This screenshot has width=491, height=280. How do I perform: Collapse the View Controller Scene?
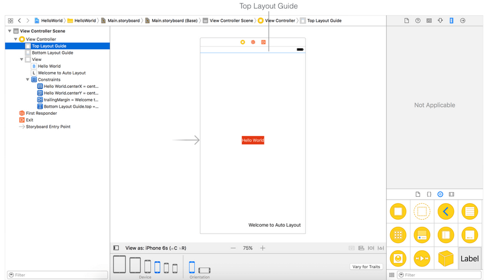pyautogui.click(x=10, y=31)
